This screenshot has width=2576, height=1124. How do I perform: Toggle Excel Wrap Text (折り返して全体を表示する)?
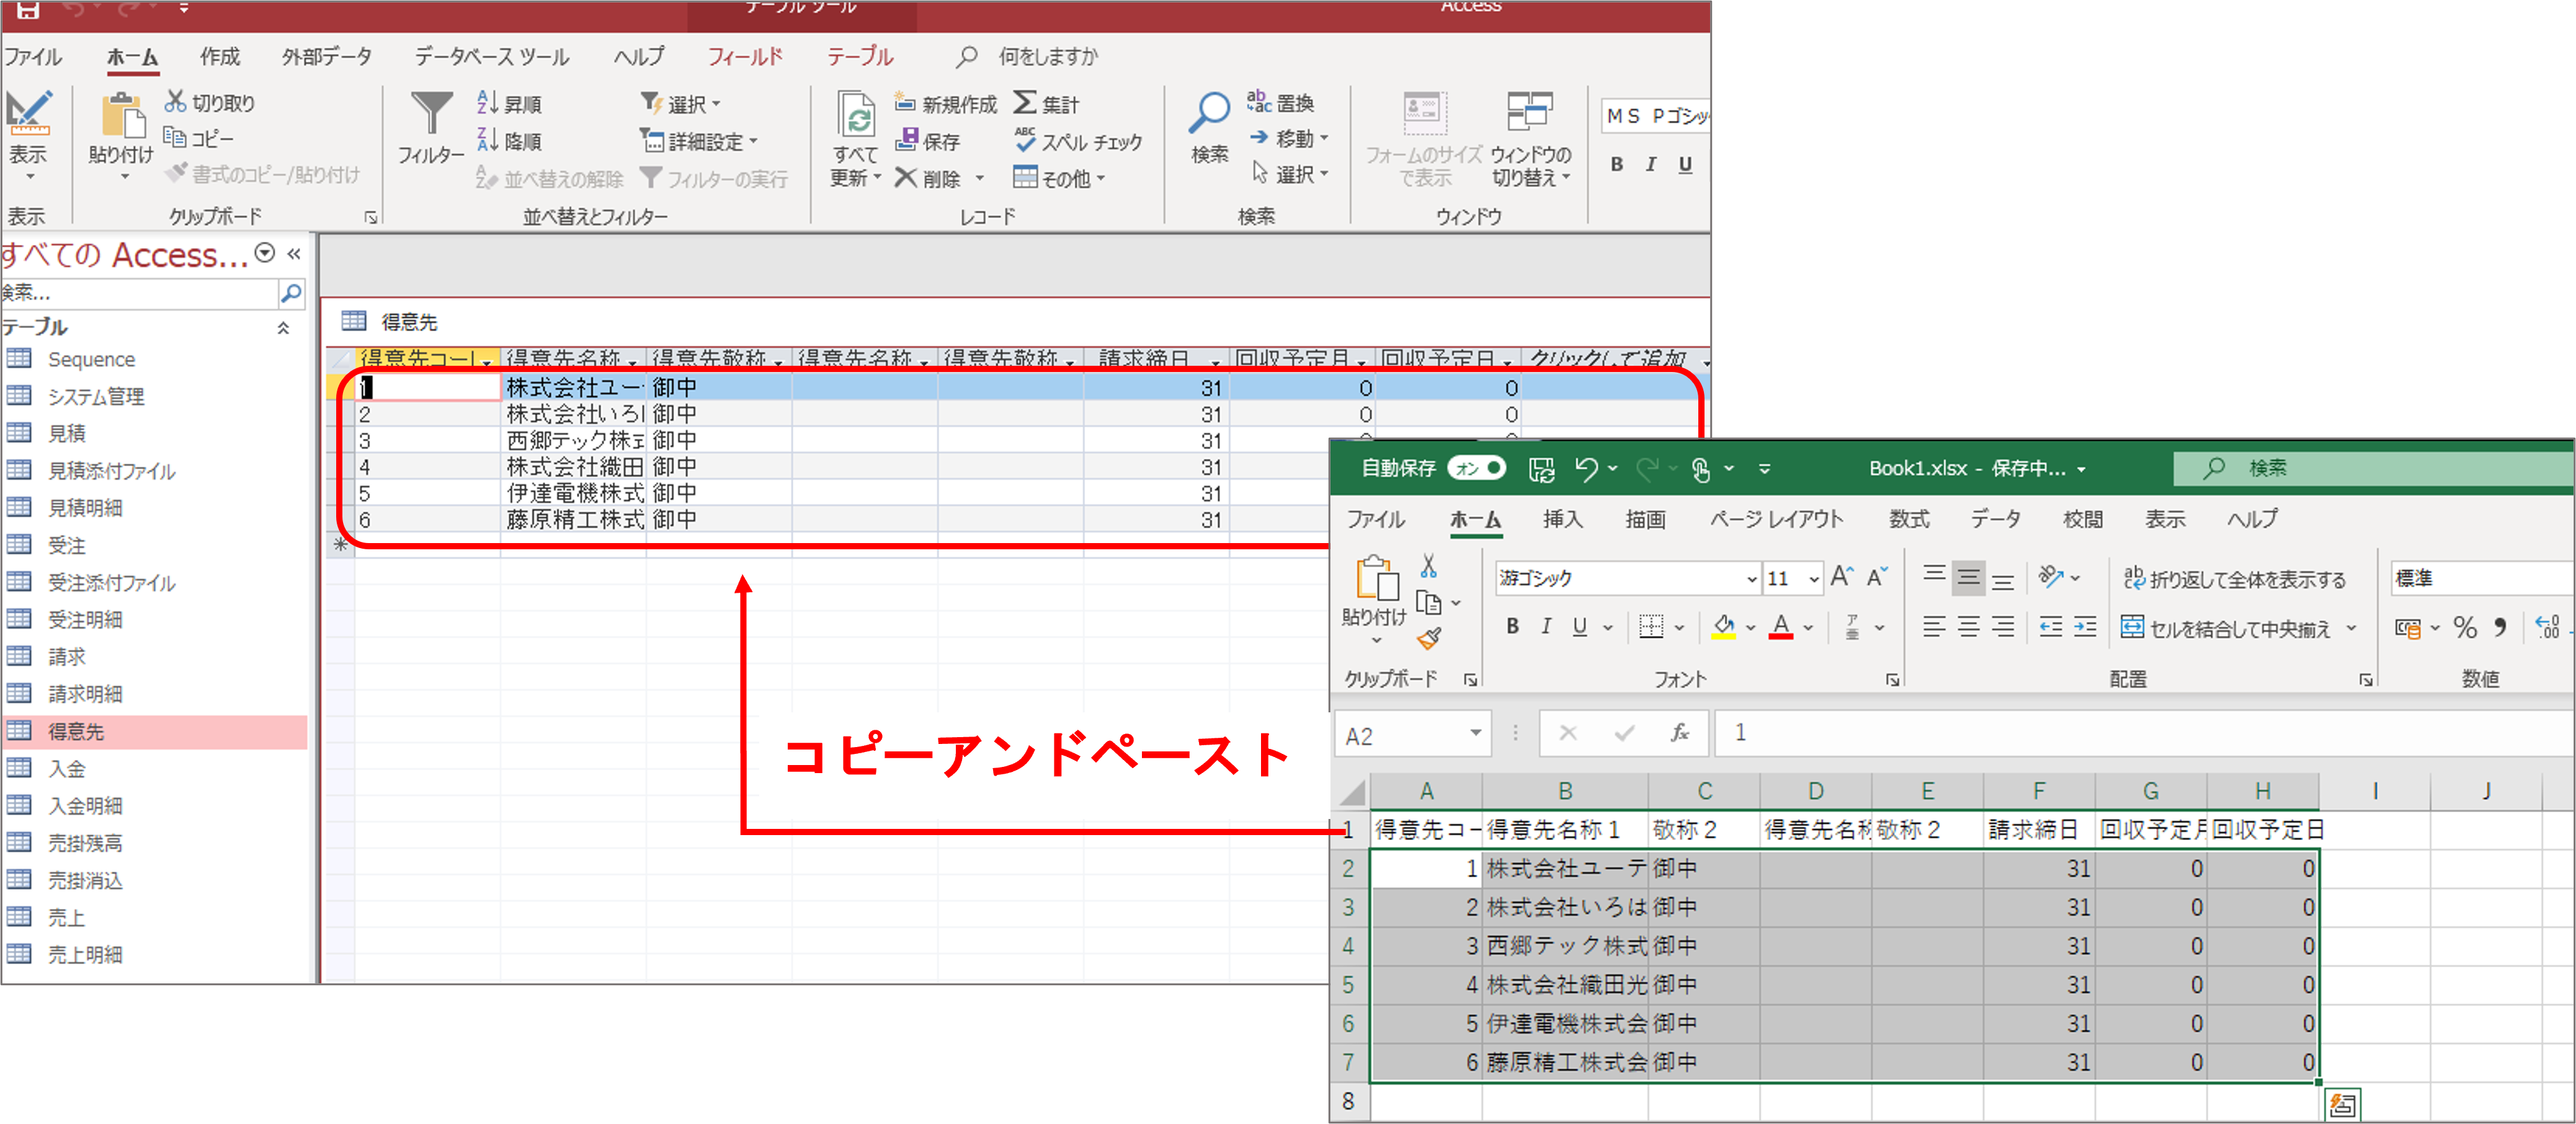tap(2234, 578)
